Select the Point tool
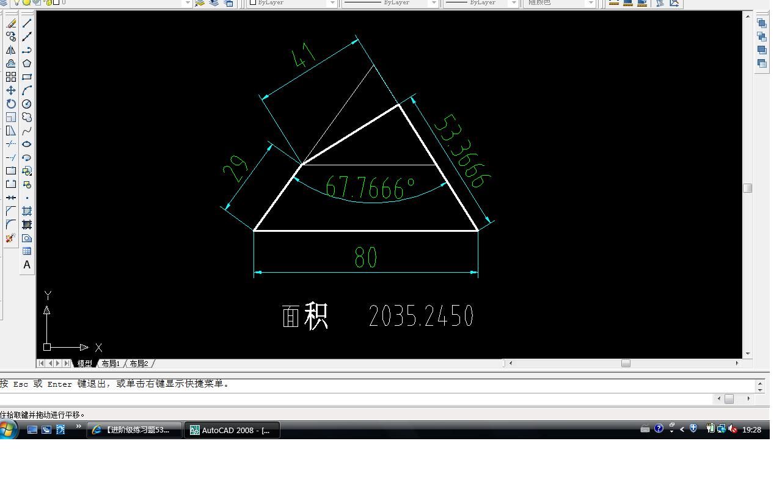 click(x=27, y=198)
